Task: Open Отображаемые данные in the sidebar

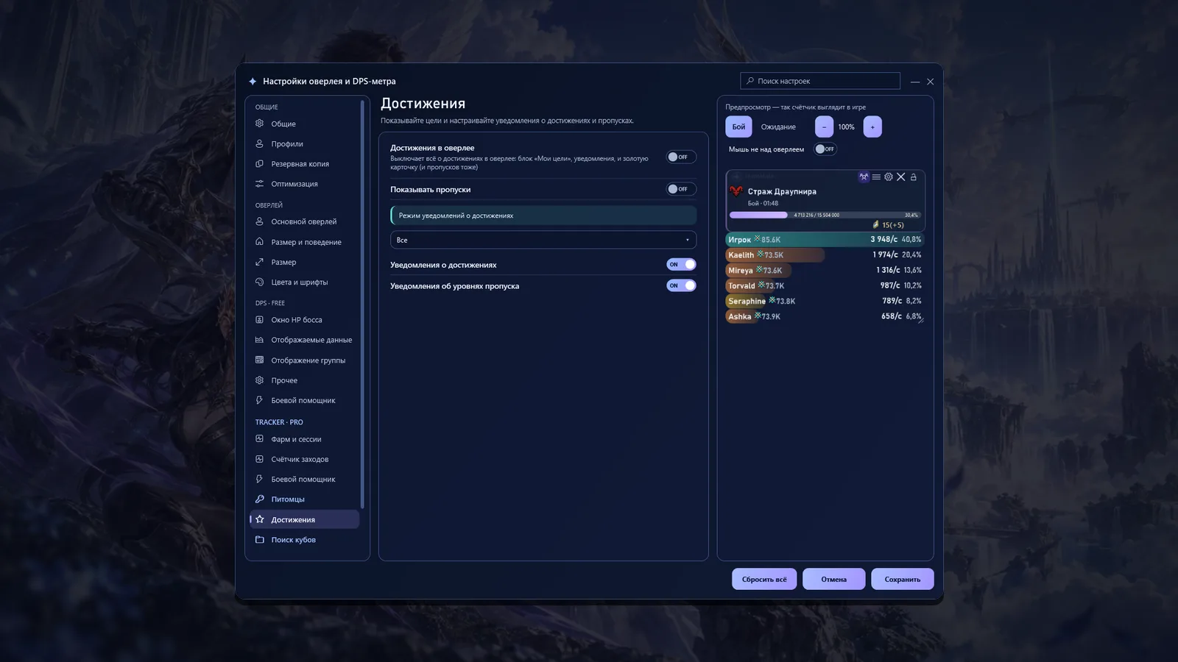Action: pyautogui.click(x=304, y=340)
